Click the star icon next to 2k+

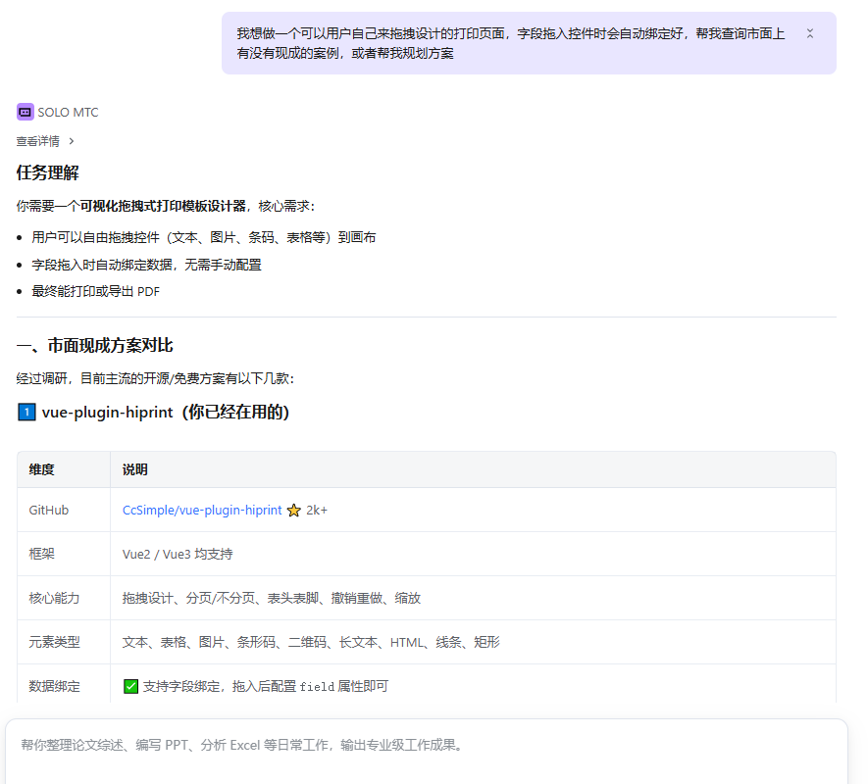pyautogui.click(x=294, y=511)
